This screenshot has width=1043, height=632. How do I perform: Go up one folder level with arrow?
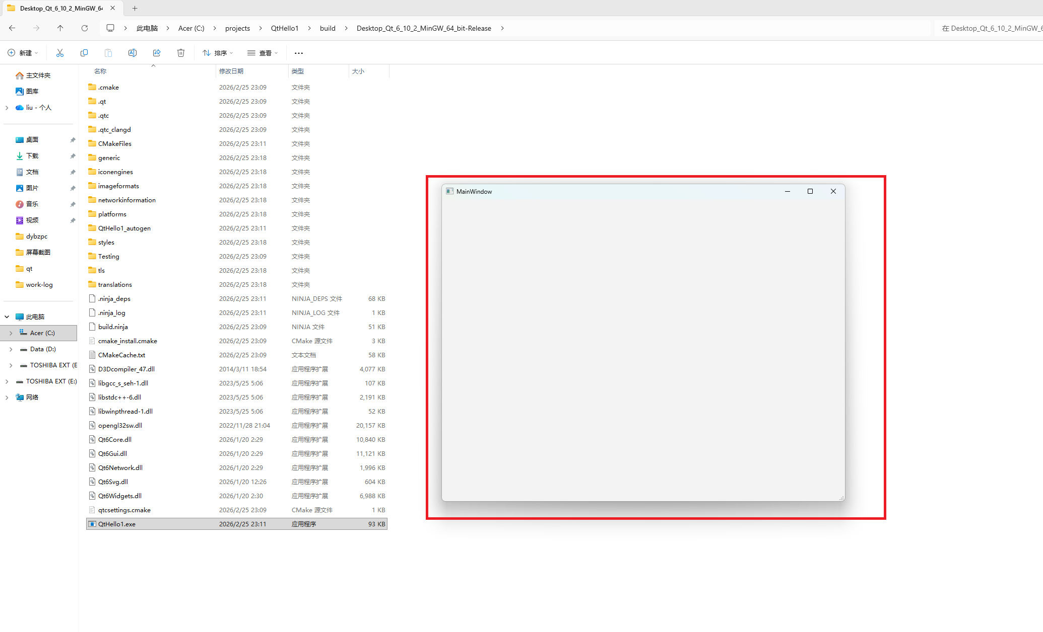[x=60, y=28]
